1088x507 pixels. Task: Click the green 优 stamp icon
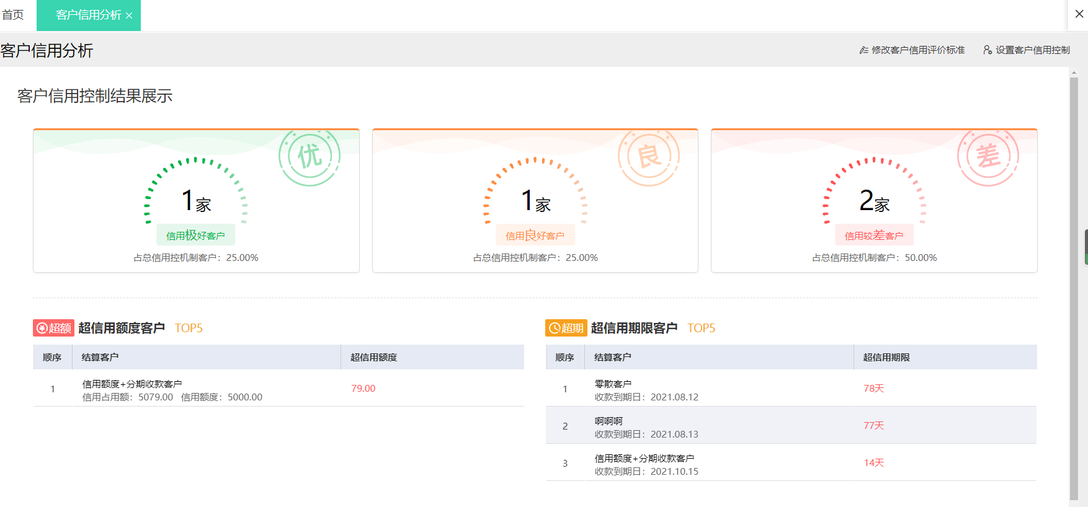310,157
